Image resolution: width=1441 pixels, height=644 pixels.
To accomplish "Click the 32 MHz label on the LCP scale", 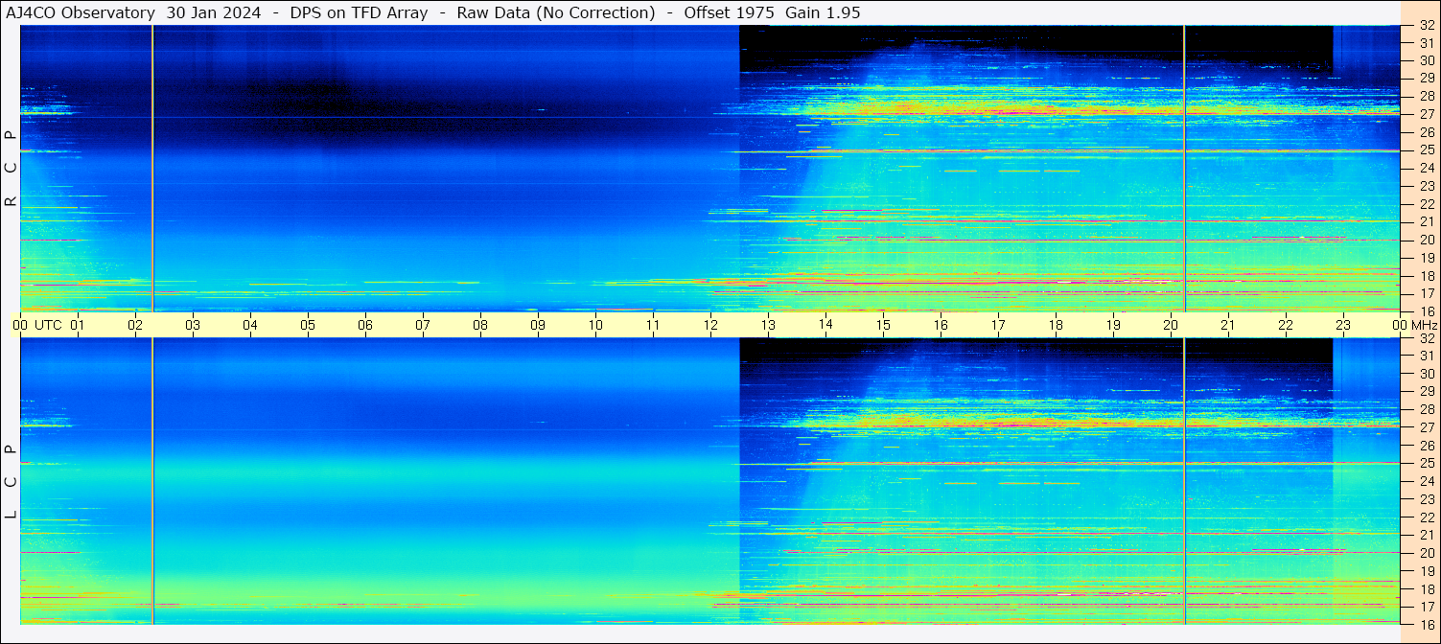I will [x=1426, y=338].
